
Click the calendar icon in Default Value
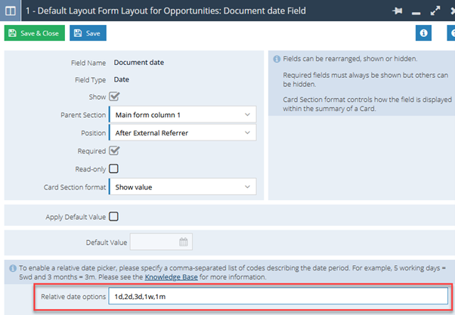pyautogui.click(x=184, y=242)
